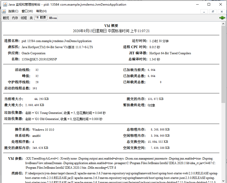Switch to the 概览 tab
This screenshot has height=183, width=227.
[x=6, y=18]
